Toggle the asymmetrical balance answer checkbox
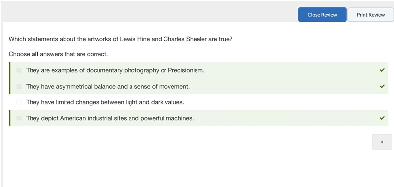The image size is (394, 187). (19, 86)
